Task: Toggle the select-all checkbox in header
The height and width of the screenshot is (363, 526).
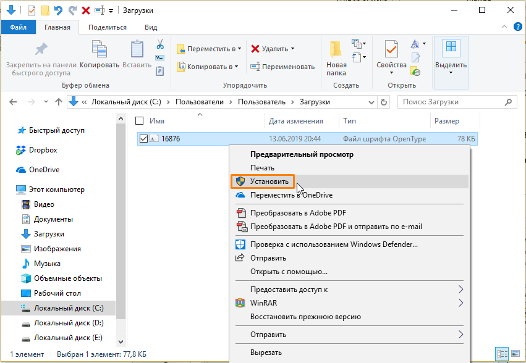Action: click(x=140, y=120)
